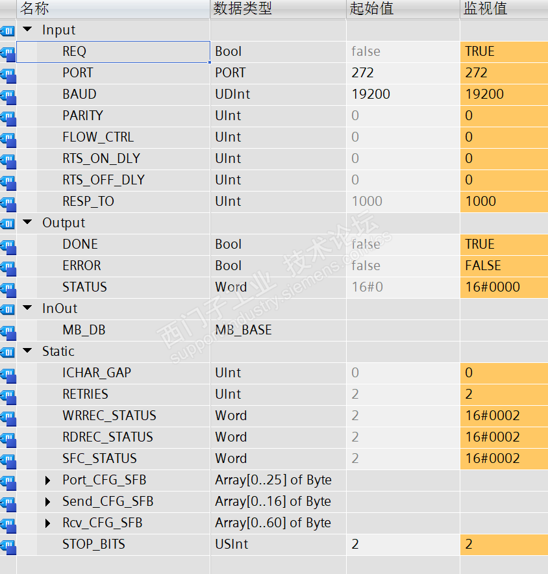The image size is (548, 574).
Task: Expand the Rcv_CFG_SFB array
Action: pyautogui.click(x=47, y=523)
